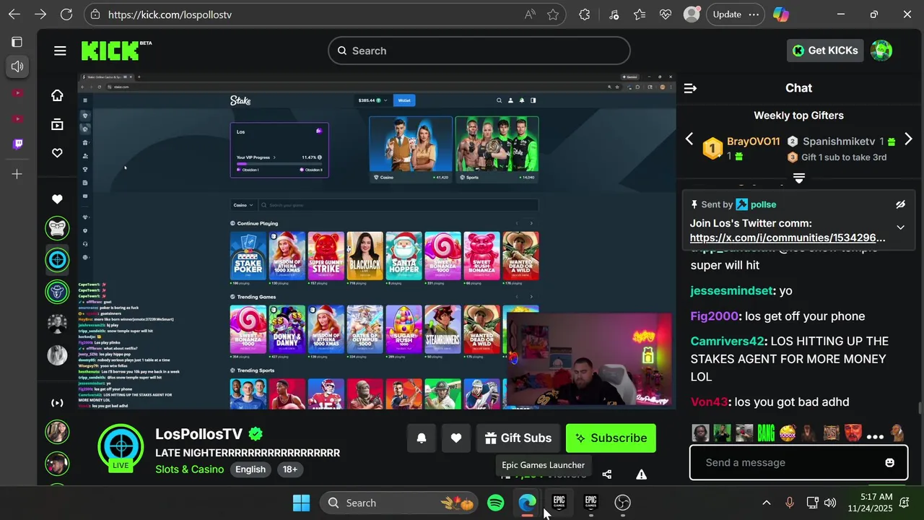Open a new tab with plus icon
The height and width of the screenshot is (520, 924).
[17, 174]
